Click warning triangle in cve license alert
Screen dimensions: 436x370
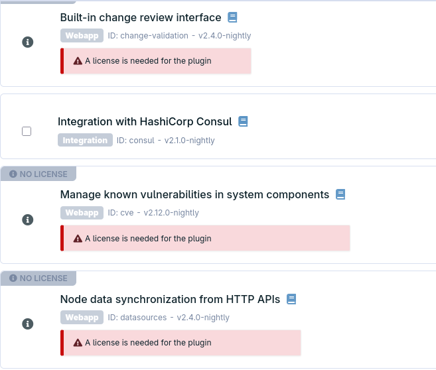(78, 239)
